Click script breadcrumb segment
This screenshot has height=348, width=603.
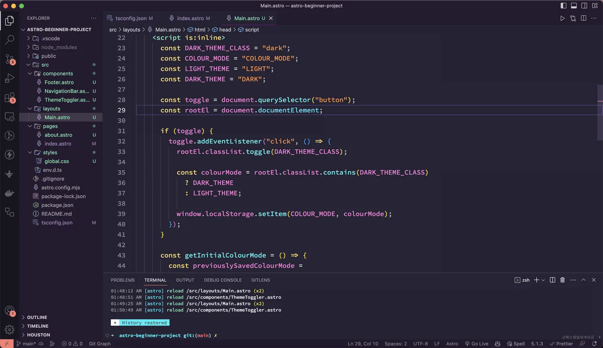pos(249,30)
